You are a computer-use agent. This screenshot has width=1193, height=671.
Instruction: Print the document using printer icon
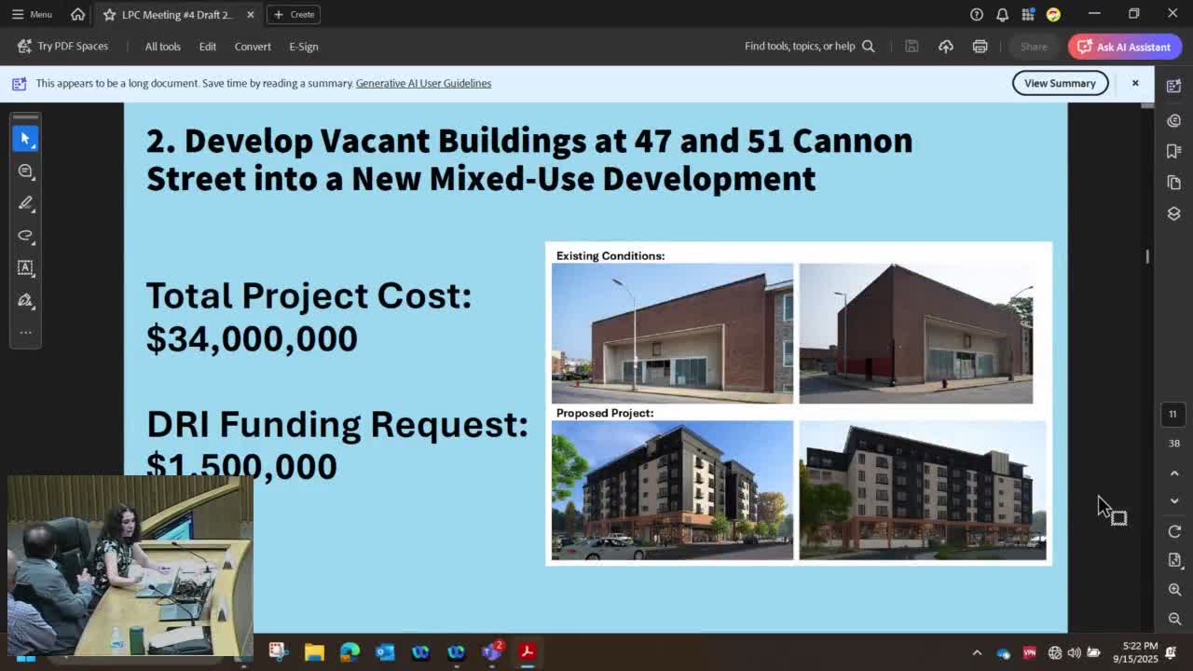[x=980, y=47]
